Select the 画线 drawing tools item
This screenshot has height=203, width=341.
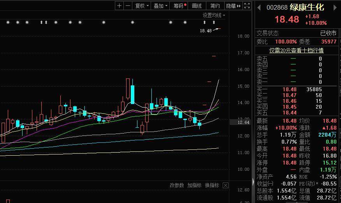click(197, 6)
